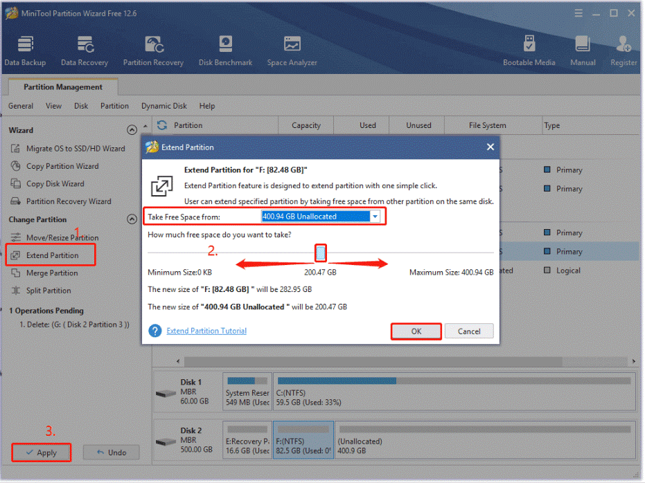Viewport: 645px width, 483px height.
Task: Open the Space Analyzer
Action: point(292,51)
